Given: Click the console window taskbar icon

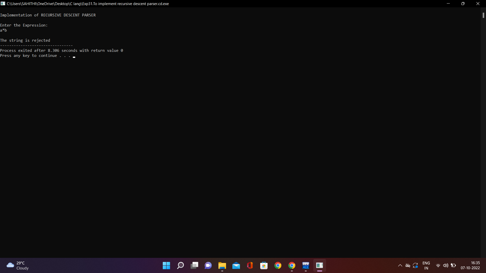Looking at the screenshot, I should click(319, 265).
